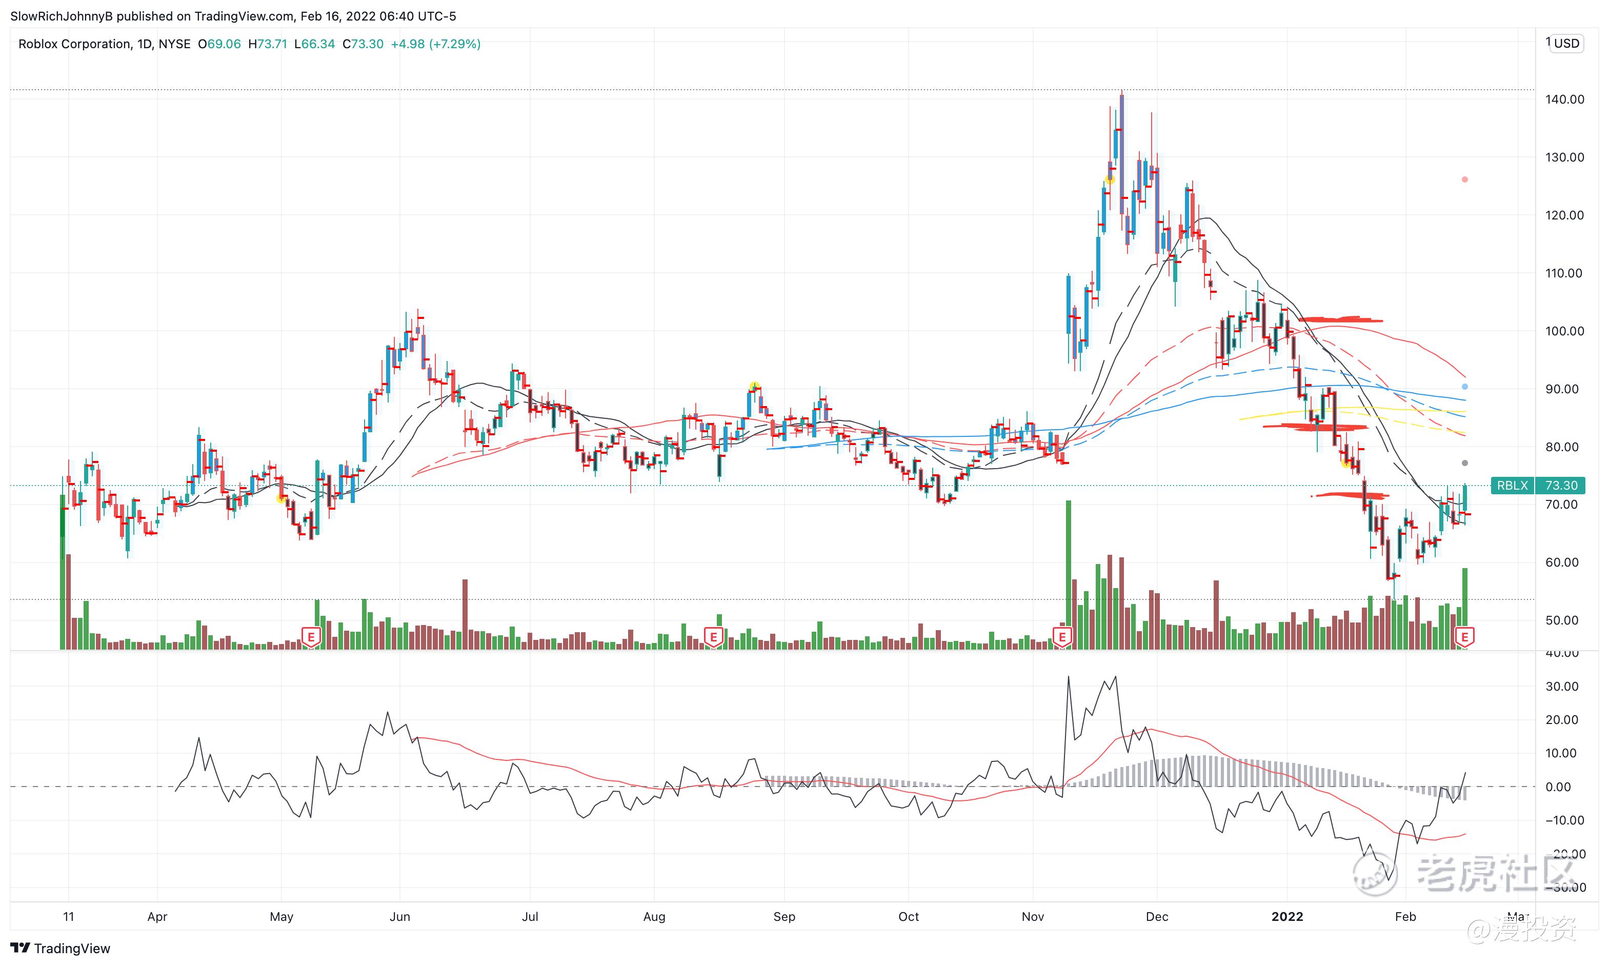Click the Low value L66.34

pos(314,44)
